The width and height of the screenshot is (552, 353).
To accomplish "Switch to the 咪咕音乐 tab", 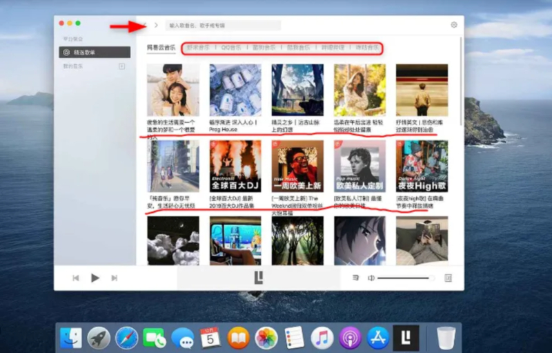I will tap(367, 47).
